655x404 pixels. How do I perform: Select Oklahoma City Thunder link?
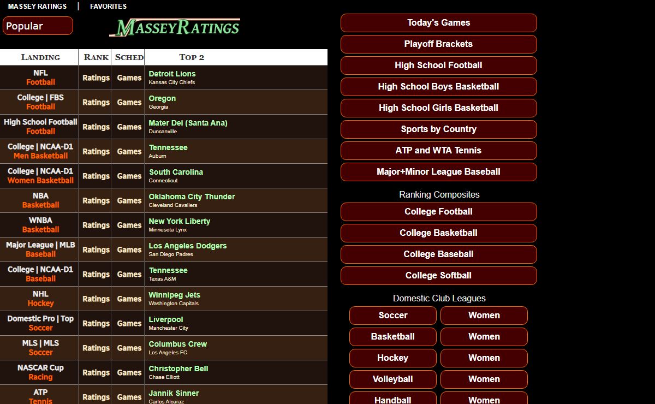click(192, 197)
